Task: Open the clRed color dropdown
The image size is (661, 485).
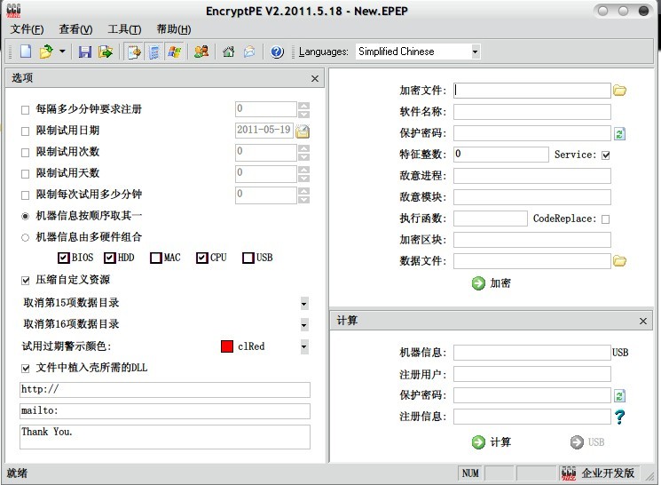Action: tap(304, 347)
